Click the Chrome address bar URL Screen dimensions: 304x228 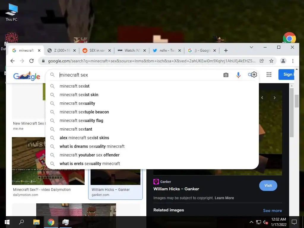click(x=151, y=61)
